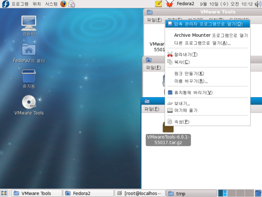262x197 pixels.
Task: Click the tmp window title folder icon
Action: pyautogui.click(x=147, y=101)
